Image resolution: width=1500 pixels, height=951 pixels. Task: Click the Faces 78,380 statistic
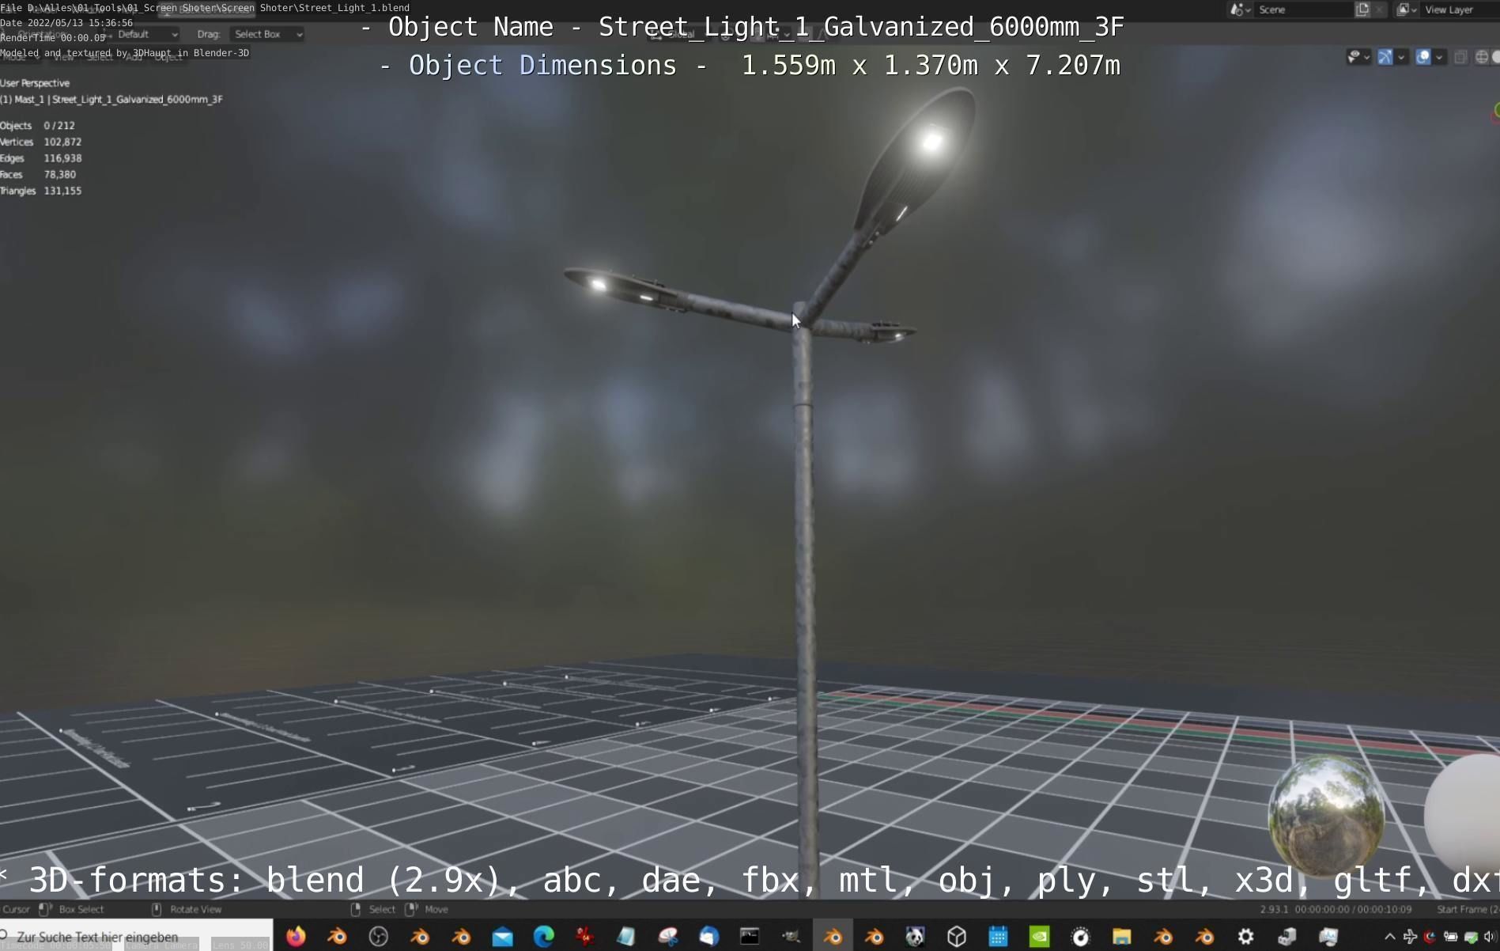pyautogui.click(x=38, y=175)
